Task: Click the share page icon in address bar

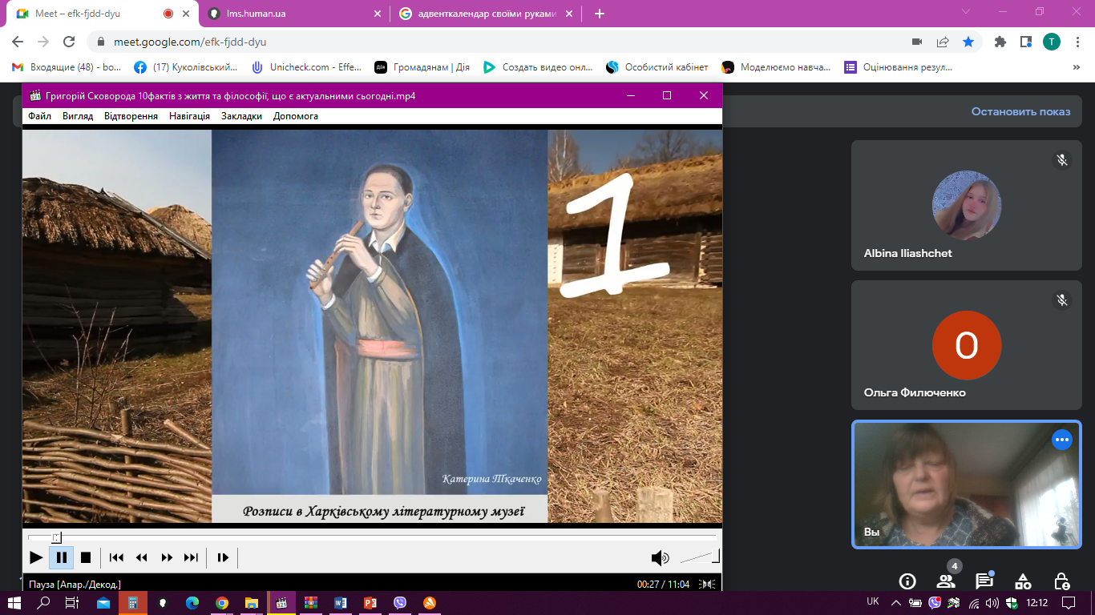Action: (x=943, y=42)
